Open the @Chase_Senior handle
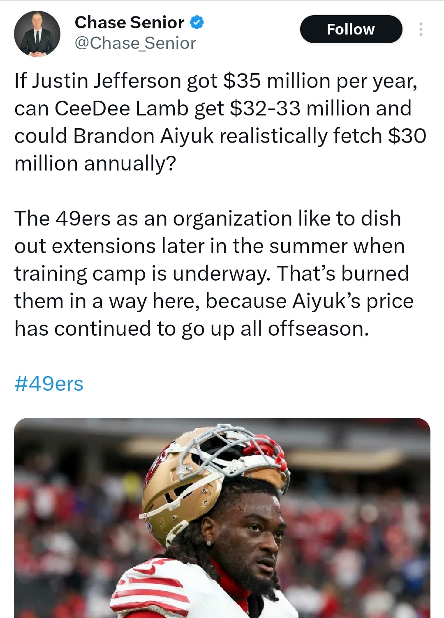This screenshot has width=444, height=618. 135,43
